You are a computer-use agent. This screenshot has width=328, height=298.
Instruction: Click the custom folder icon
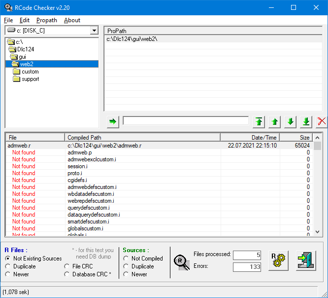coord(17,72)
